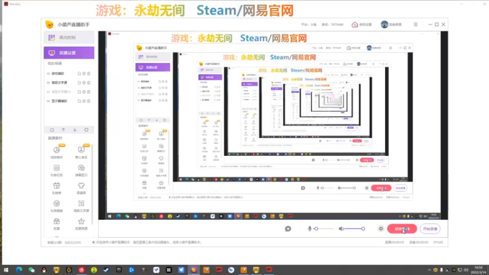Open settings for the 游戏捕获 source
489x275 pixels.
84,73
